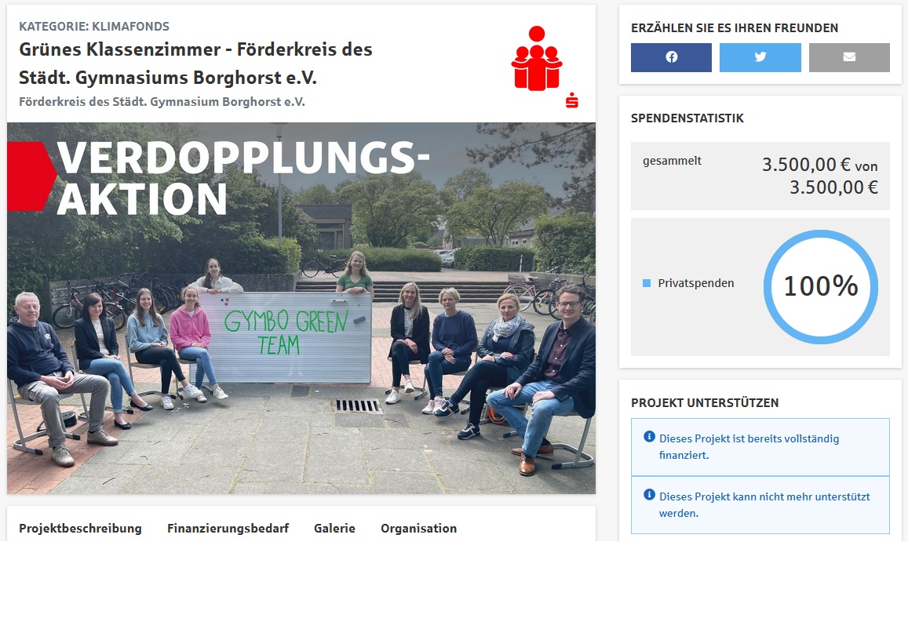The height and width of the screenshot is (640, 908).
Task: Click the red arrow on campaign banner
Action: tap(31, 176)
